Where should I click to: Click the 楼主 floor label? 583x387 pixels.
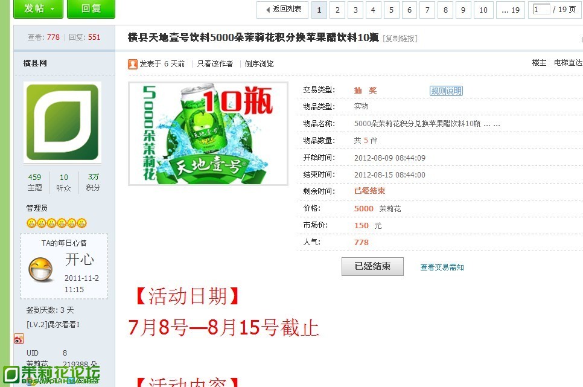pos(539,63)
